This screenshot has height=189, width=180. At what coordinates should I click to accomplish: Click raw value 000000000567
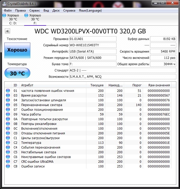tap(159, 95)
